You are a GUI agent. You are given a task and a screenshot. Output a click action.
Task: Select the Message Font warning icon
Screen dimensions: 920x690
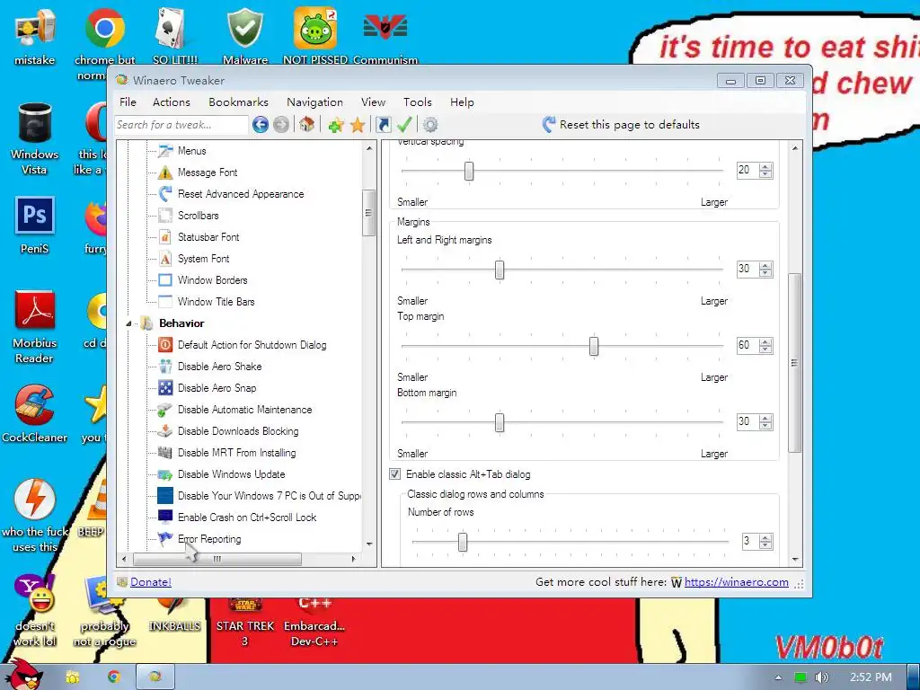(165, 172)
